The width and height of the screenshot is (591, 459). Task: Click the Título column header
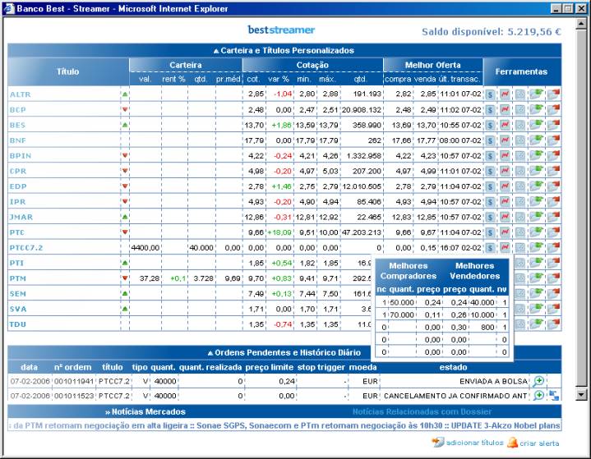point(68,71)
